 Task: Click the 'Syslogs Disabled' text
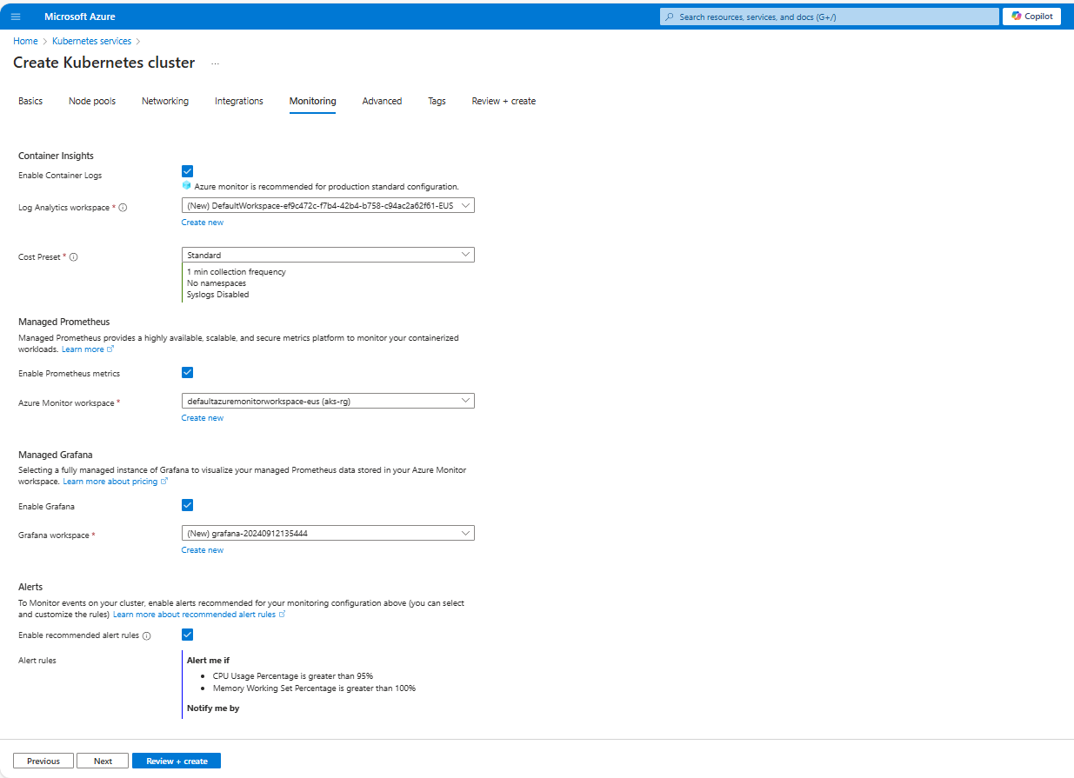tap(218, 295)
